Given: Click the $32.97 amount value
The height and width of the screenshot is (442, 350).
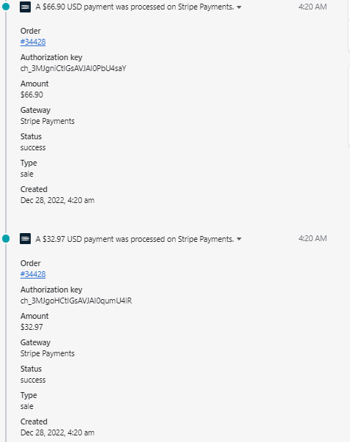Looking at the screenshot, I should tap(31, 327).
